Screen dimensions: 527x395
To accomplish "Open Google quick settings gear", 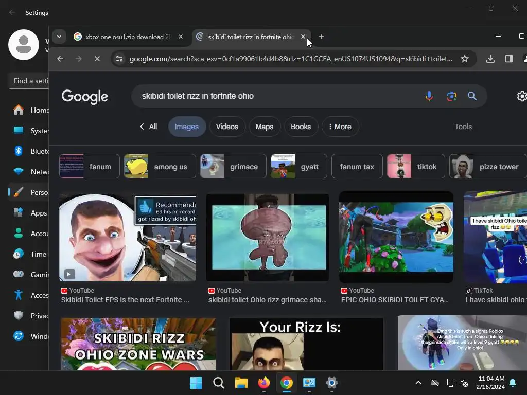I will click(x=522, y=96).
